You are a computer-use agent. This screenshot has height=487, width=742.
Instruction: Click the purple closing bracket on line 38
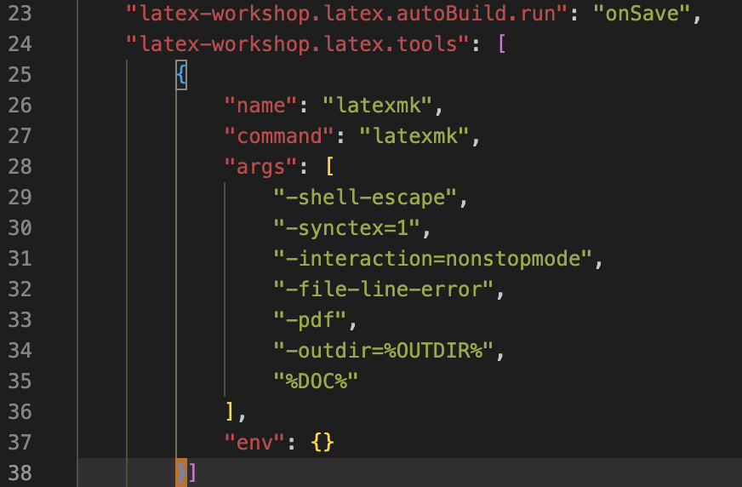coord(193,473)
